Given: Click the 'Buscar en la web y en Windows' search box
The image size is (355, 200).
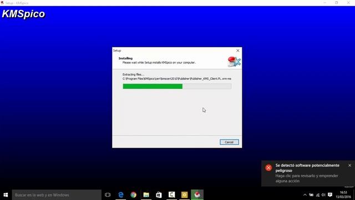Looking at the screenshot, I should pyautogui.click(x=57, y=195).
